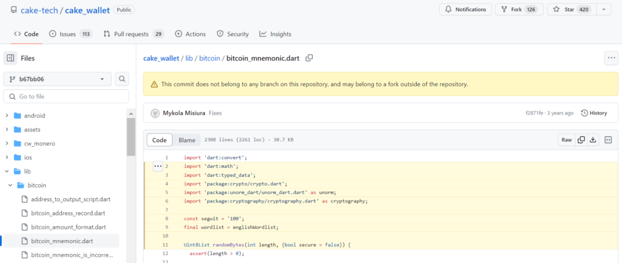Image resolution: width=622 pixels, height=263 pixels.
Task: Open bitcoin_address_record.dart in the tree
Action: (x=68, y=213)
